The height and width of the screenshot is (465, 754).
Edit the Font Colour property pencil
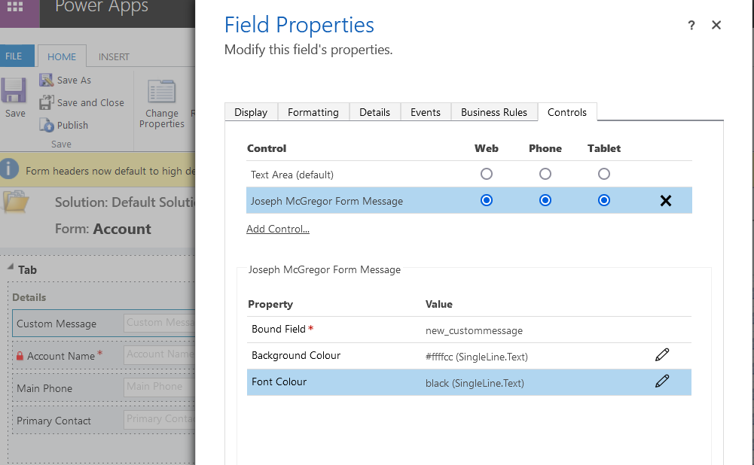coord(662,381)
